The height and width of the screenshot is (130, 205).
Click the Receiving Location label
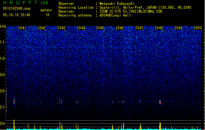pos(76,7)
